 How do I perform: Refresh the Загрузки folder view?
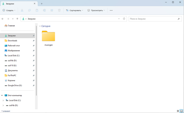click(124, 19)
